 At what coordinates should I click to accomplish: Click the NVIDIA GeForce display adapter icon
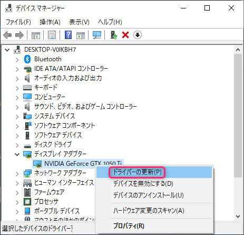pyautogui.click(x=37, y=164)
